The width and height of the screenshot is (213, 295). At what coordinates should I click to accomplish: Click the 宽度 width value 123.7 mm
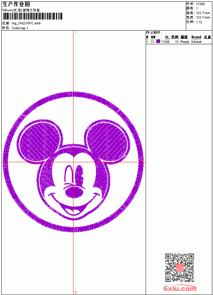click(203, 17)
